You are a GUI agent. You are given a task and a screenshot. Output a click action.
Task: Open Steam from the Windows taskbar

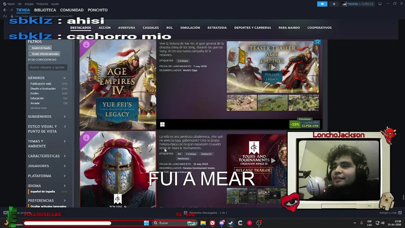(x=231, y=223)
